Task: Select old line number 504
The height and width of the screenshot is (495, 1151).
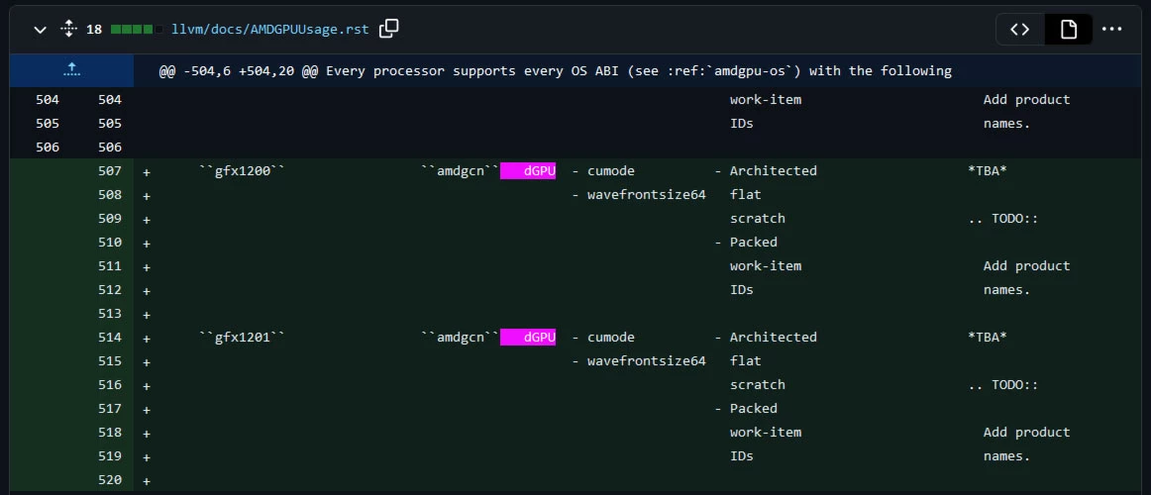Action: pyautogui.click(x=47, y=100)
